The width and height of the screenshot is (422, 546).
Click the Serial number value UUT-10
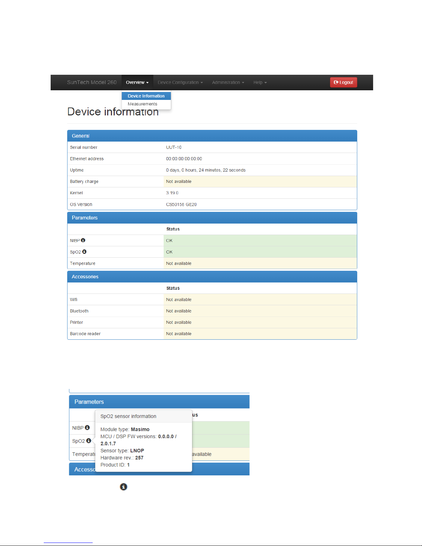point(174,147)
